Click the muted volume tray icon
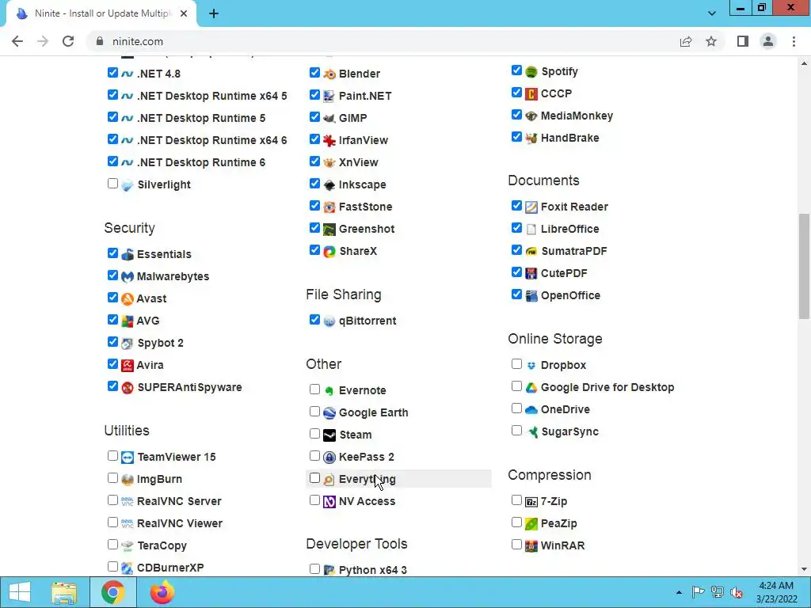The width and height of the screenshot is (811, 608). [x=737, y=592]
